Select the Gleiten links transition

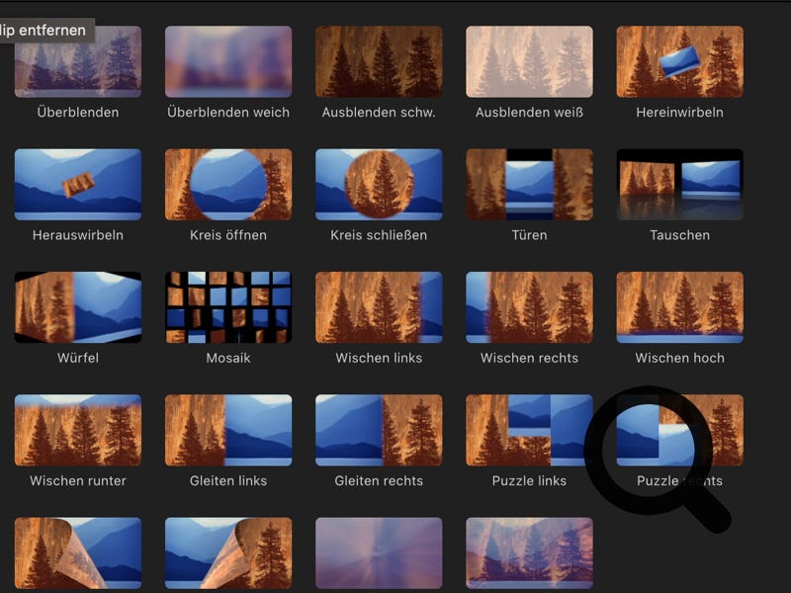[x=228, y=430]
